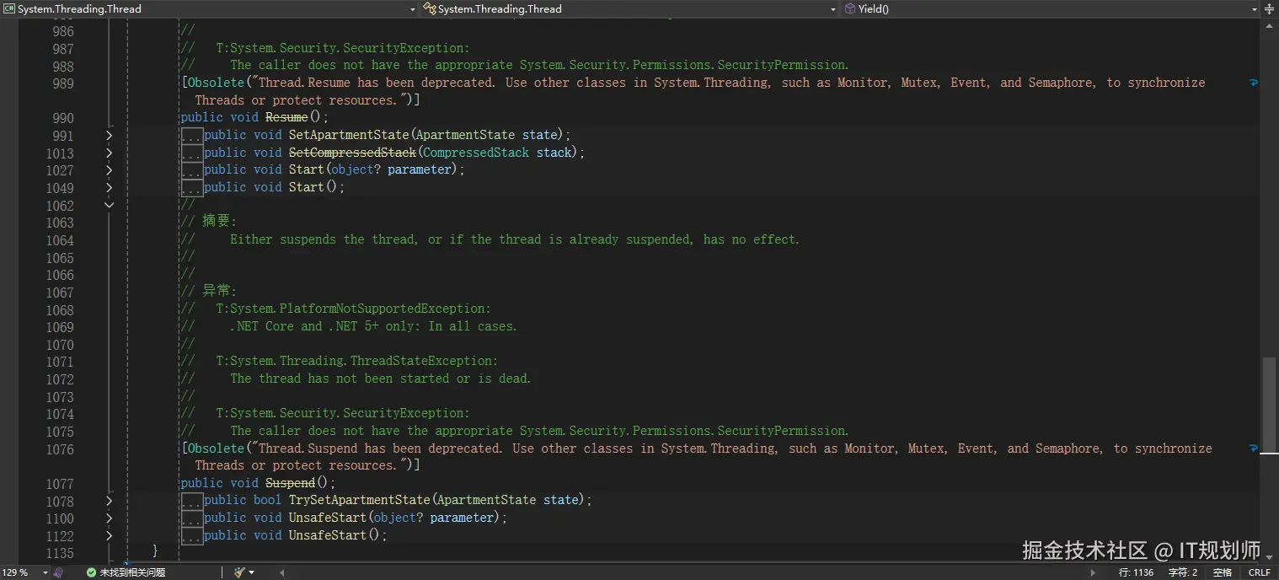
Task: Click T:System.Threading.ThreadStateException comment text
Action: point(356,361)
